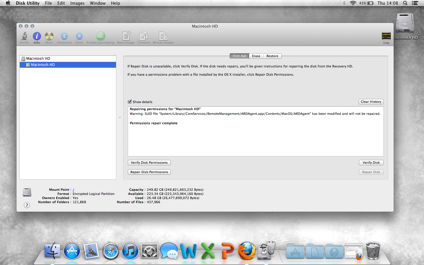Launch PowerPoint from the Dock
This screenshot has height=265, width=424.
(x=227, y=251)
